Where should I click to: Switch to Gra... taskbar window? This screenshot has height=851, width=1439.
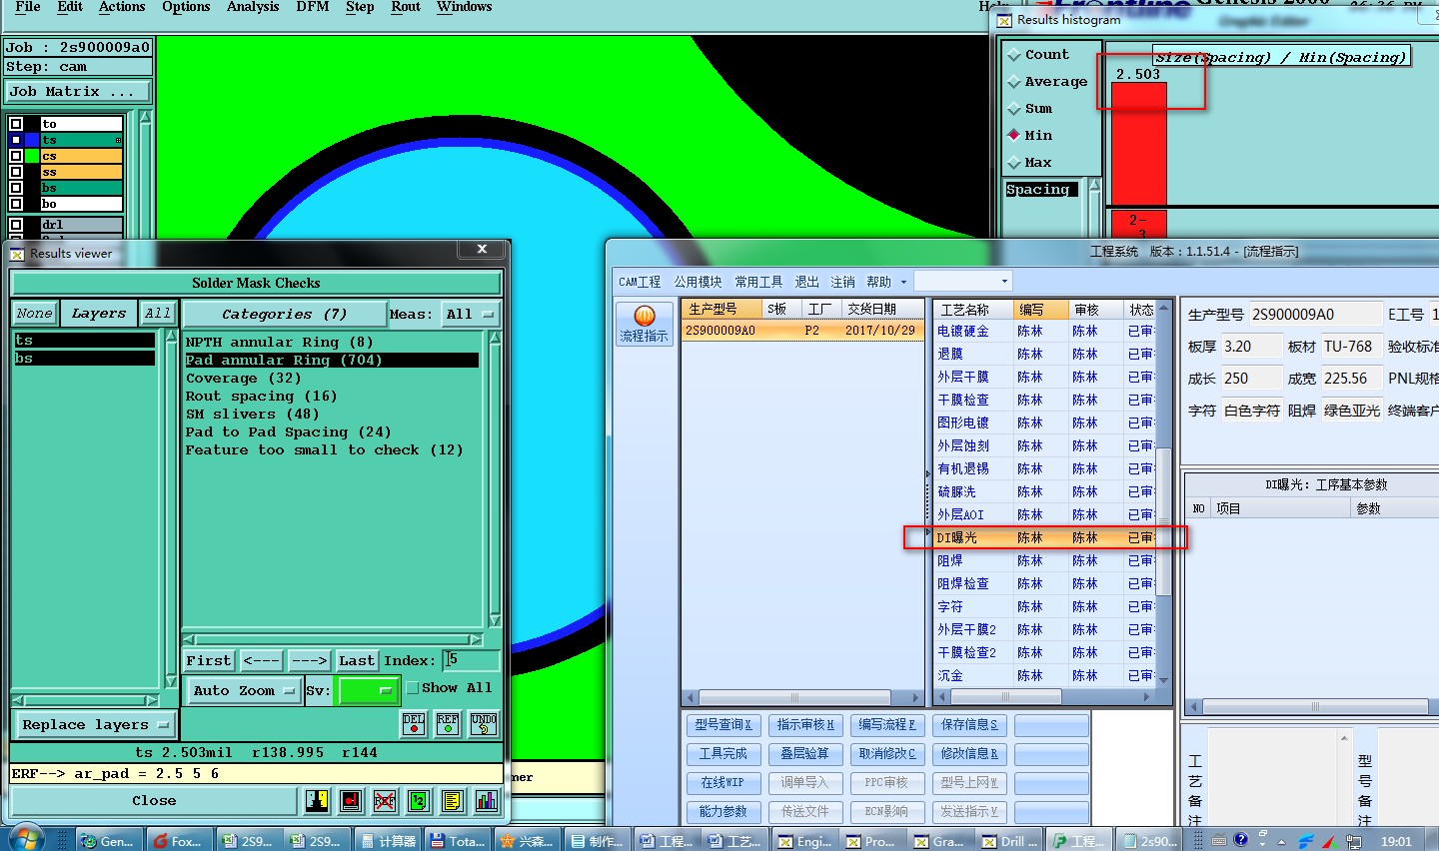(x=942, y=841)
